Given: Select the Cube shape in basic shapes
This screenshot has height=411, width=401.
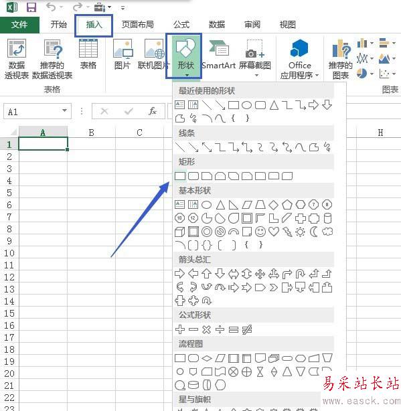Looking at the screenshot, I should [180, 232].
